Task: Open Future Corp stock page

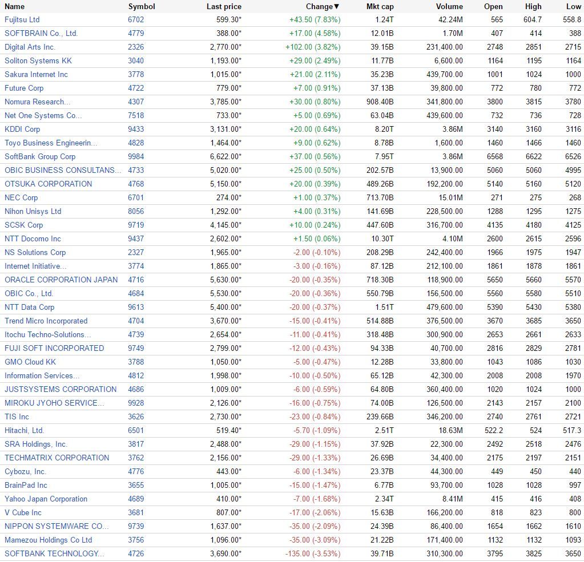Action: click(x=24, y=88)
